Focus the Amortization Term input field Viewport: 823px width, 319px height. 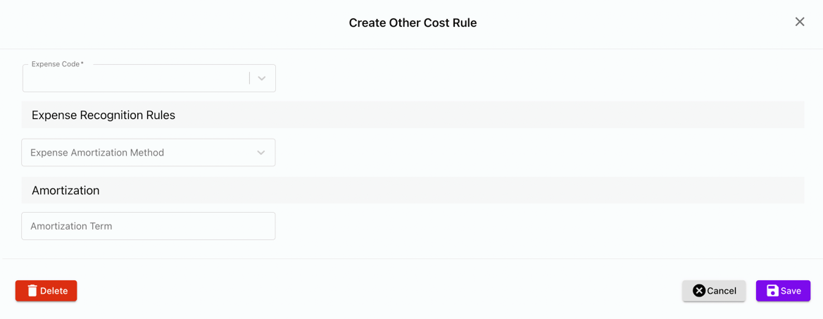click(148, 226)
